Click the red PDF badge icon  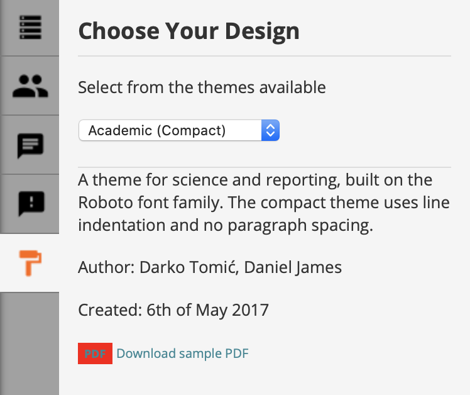coord(95,353)
